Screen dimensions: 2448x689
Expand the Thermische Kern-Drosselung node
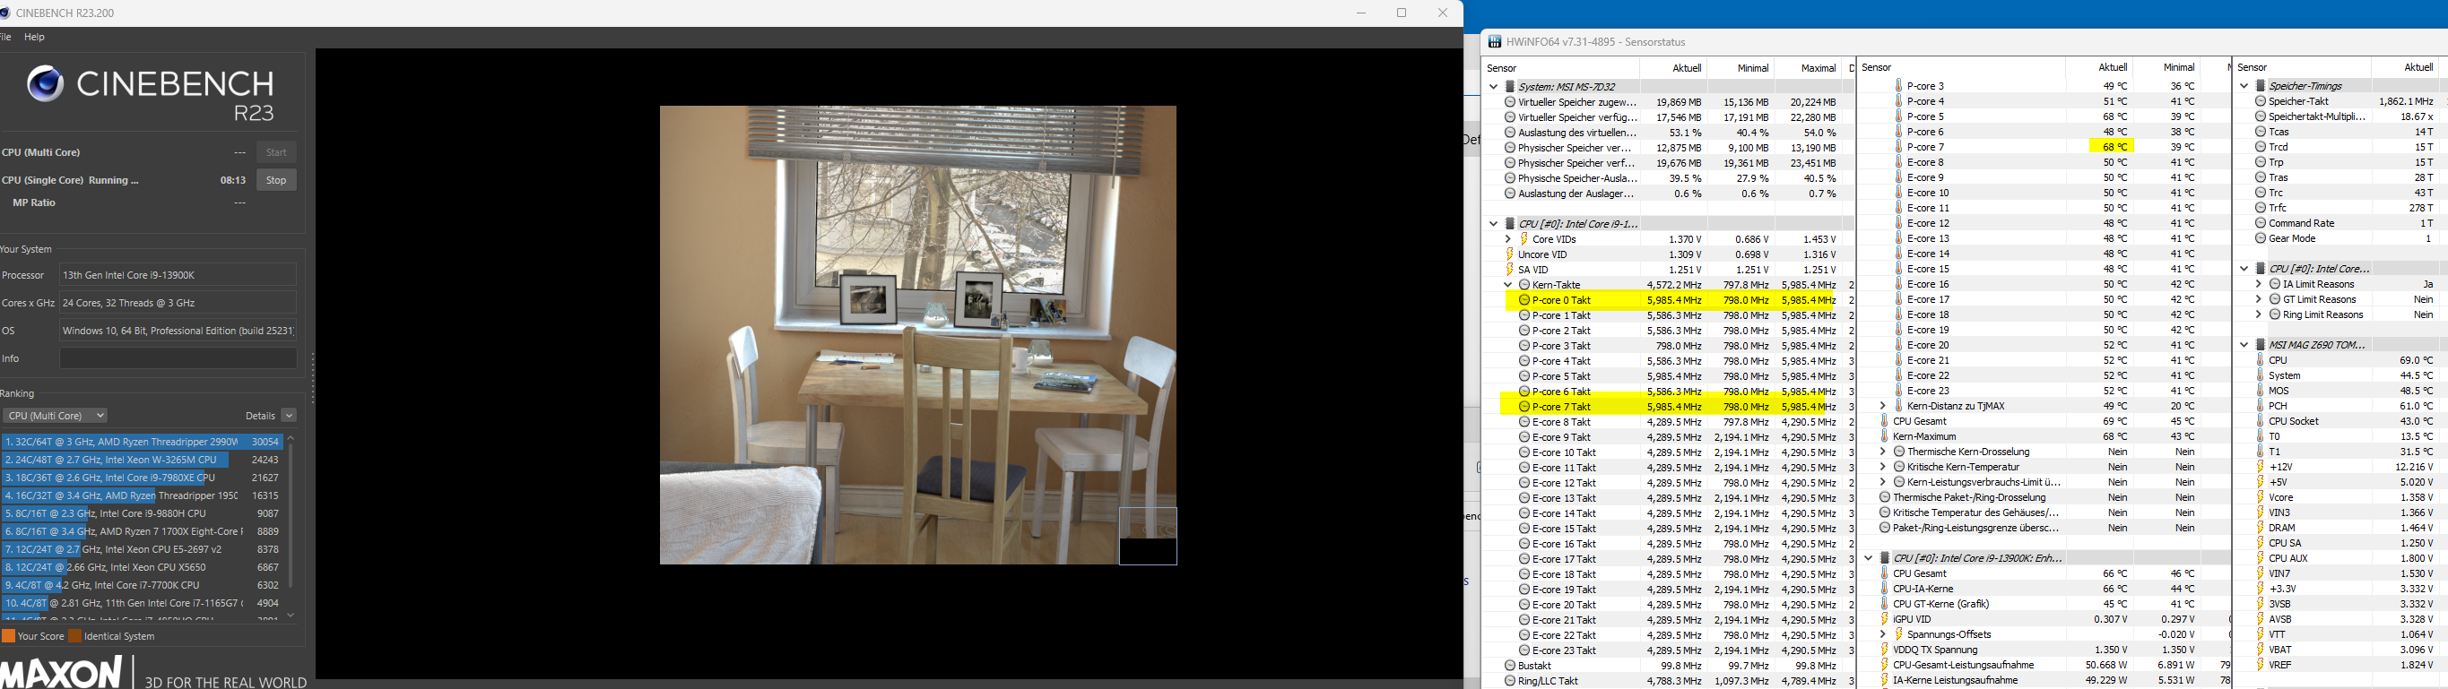point(1882,452)
